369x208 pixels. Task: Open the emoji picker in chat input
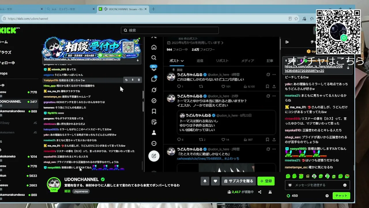[345, 185]
